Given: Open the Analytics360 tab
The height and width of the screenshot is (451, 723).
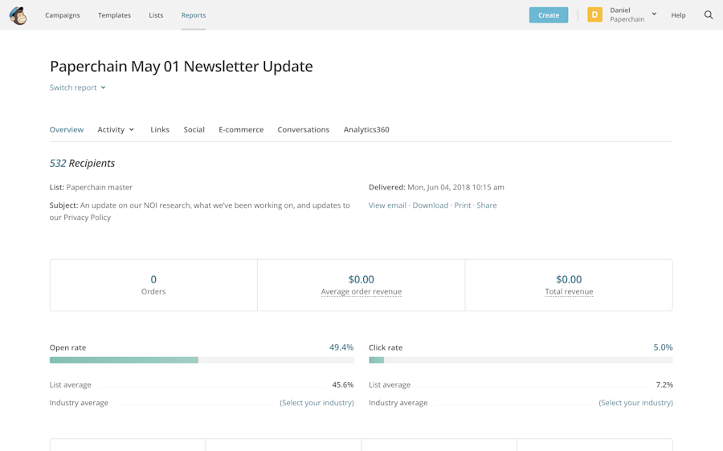Looking at the screenshot, I should pyautogui.click(x=366, y=130).
